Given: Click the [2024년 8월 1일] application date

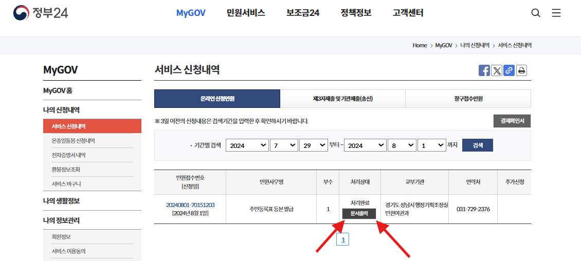Looking at the screenshot, I should (x=190, y=213).
